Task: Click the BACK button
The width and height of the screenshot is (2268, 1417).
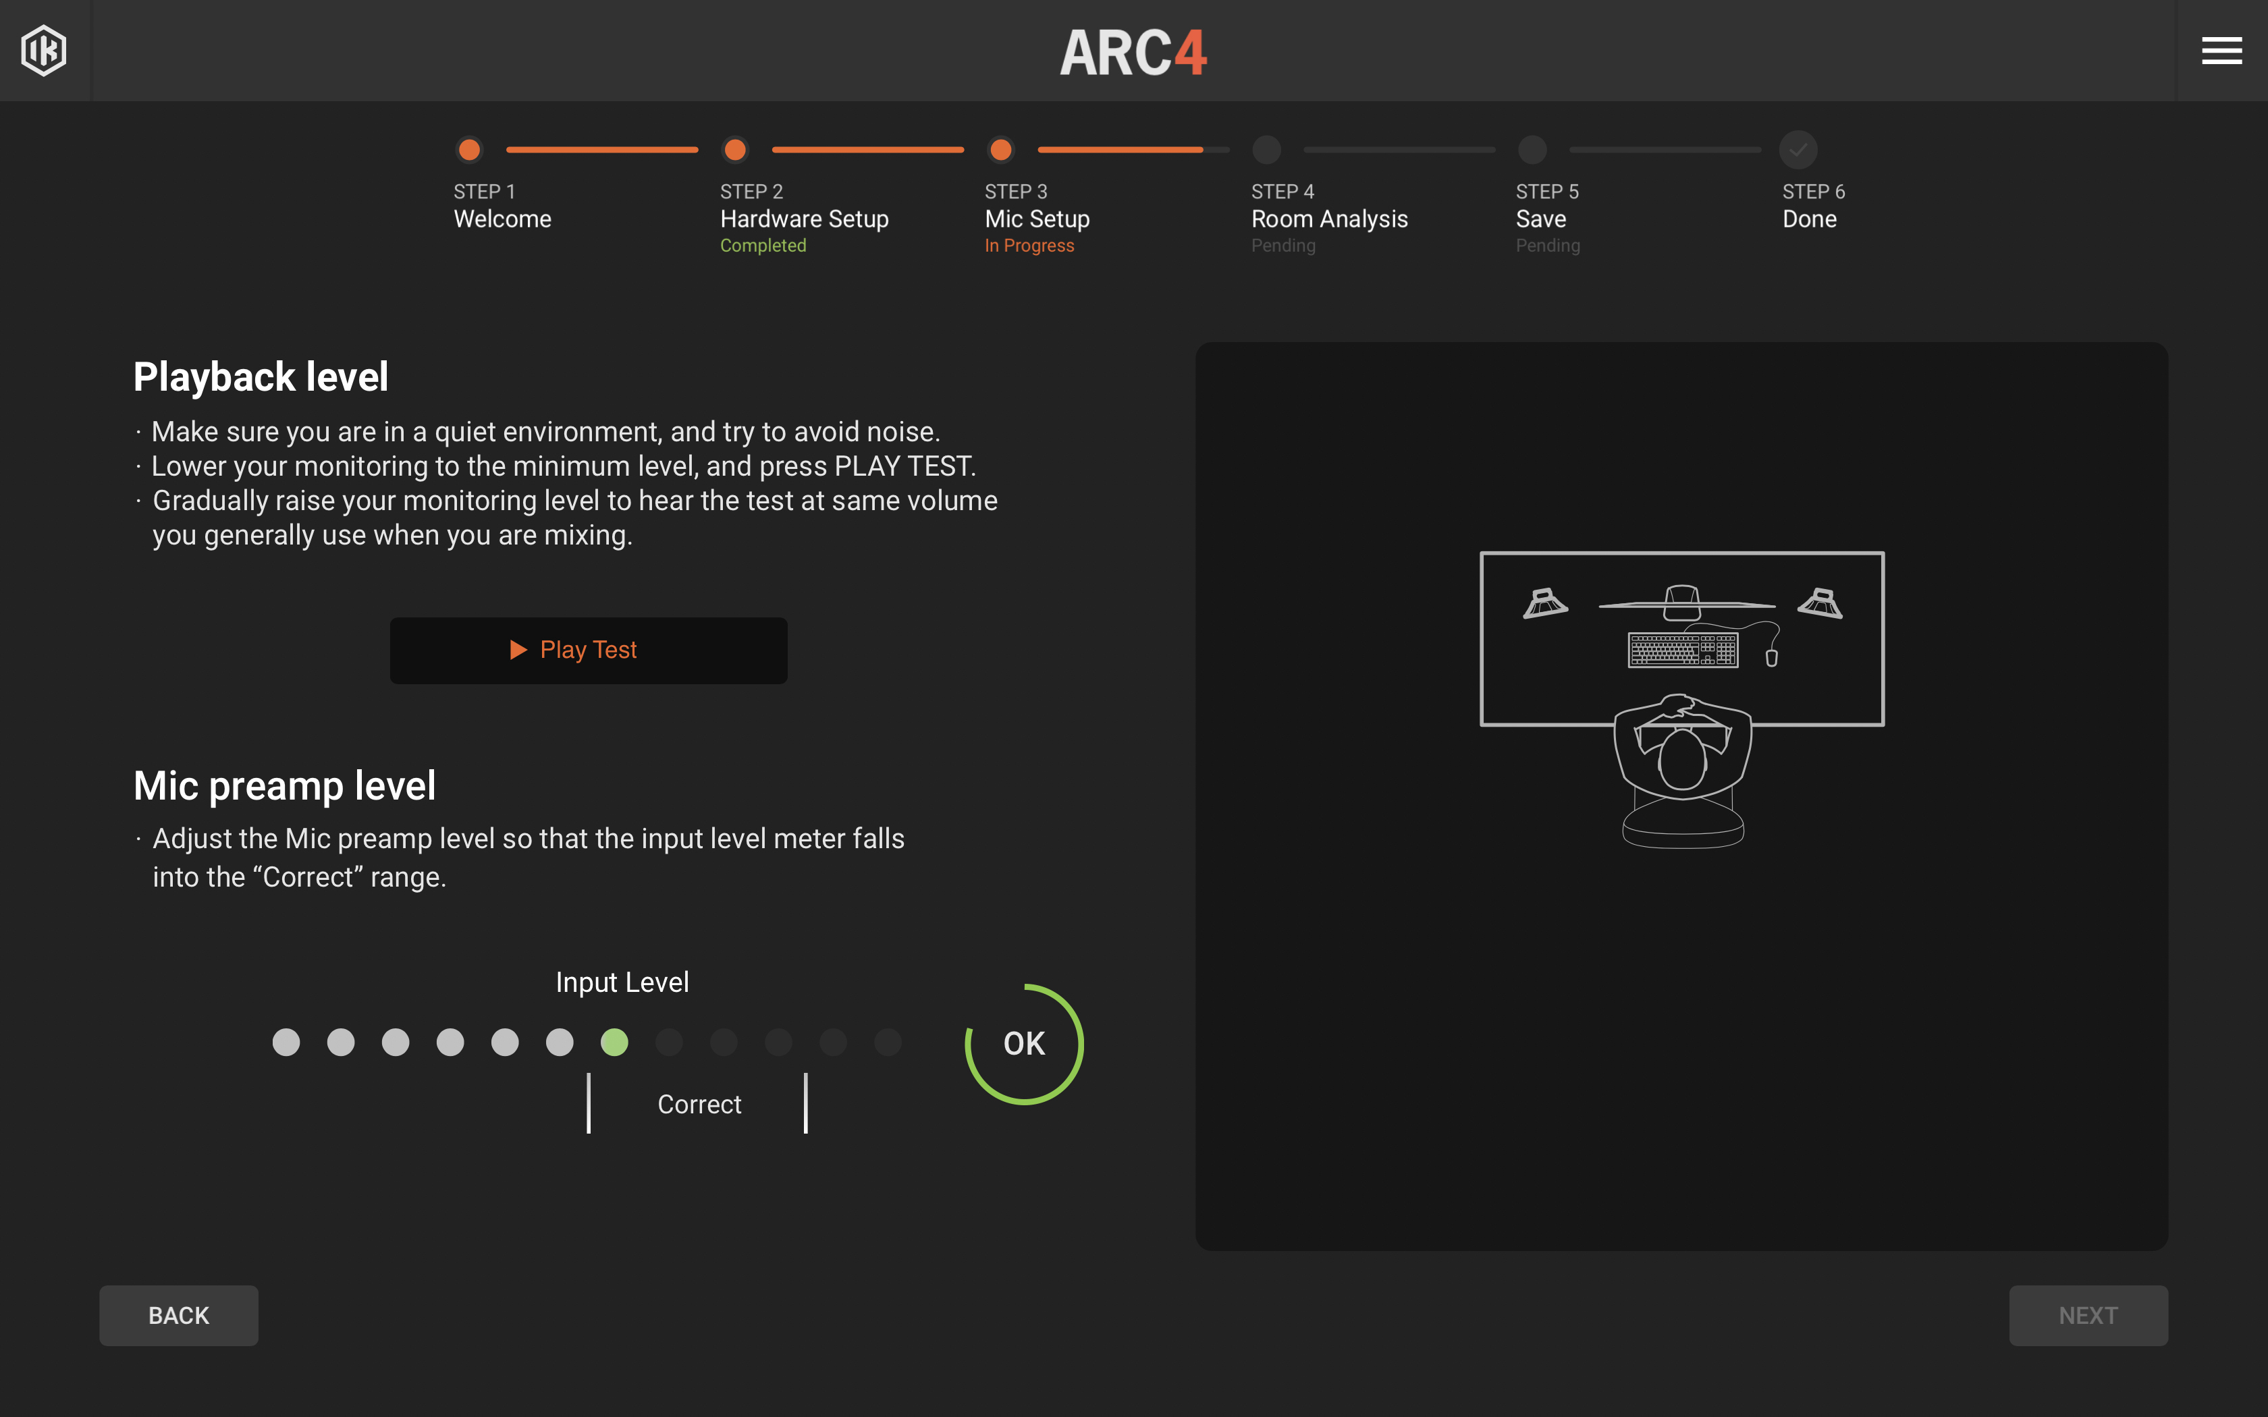Action: (180, 1316)
